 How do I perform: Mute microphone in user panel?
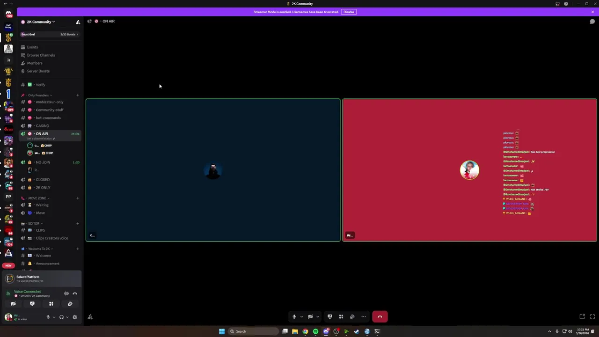[48, 317]
